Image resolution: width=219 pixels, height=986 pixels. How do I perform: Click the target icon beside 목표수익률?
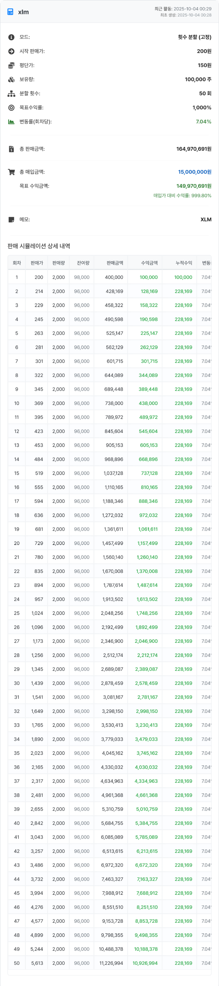tap(11, 108)
